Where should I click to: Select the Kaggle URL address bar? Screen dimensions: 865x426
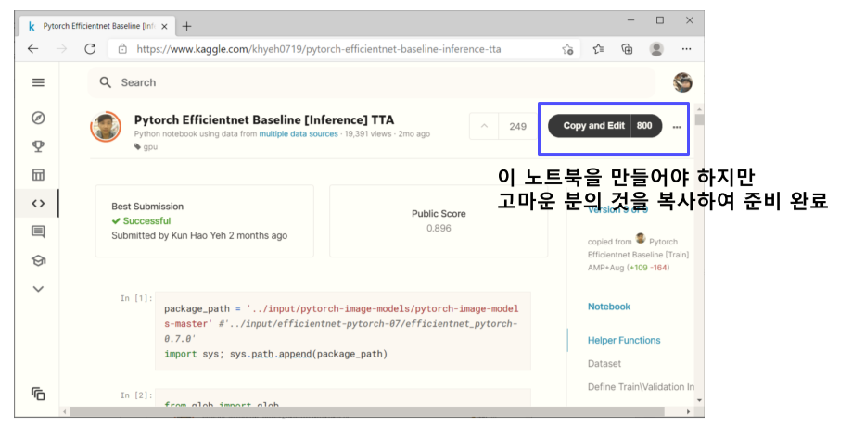[x=318, y=49]
